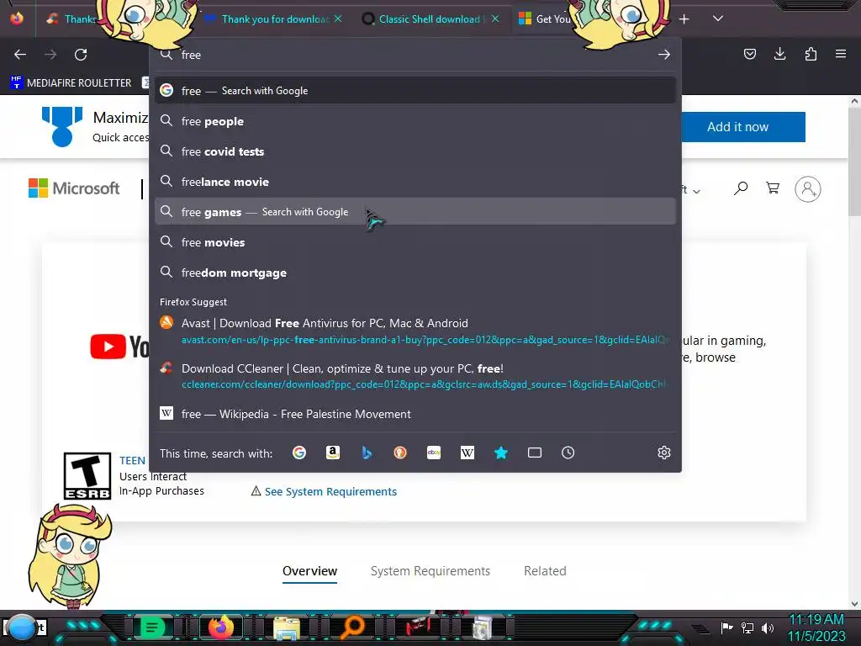Open the Firefox hamburger menu

(x=841, y=54)
